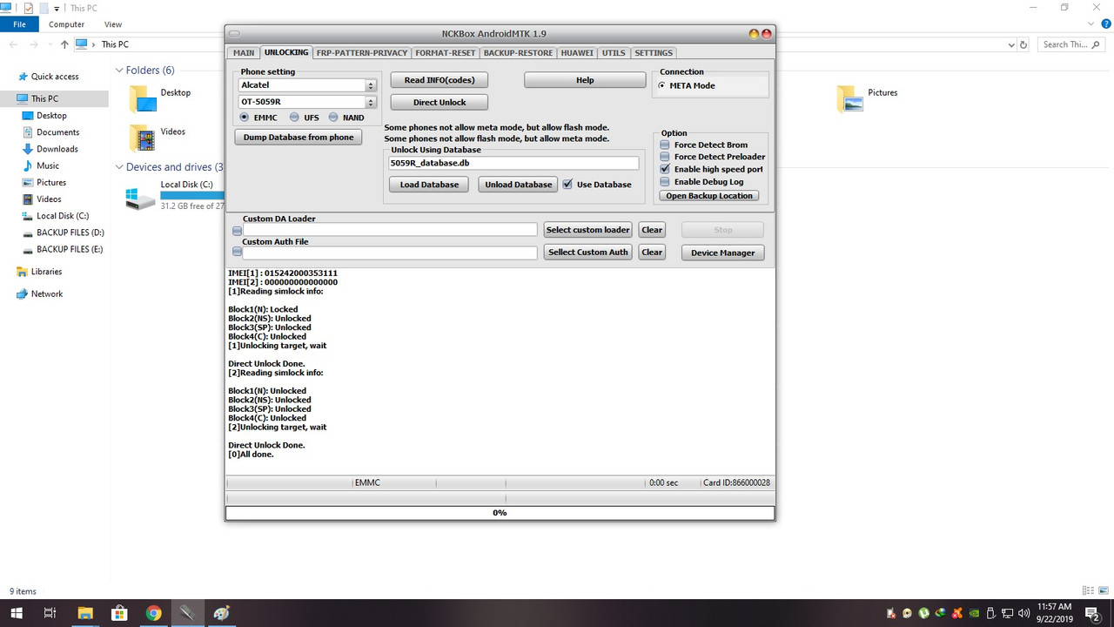Open the SETTINGS tab
This screenshot has width=1114, height=627.
point(654,53)
